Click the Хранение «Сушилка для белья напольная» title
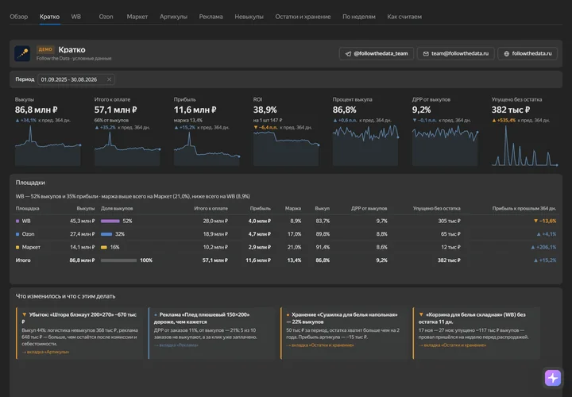The height and width of the screenshot is (397, 572). coord(342,318)
